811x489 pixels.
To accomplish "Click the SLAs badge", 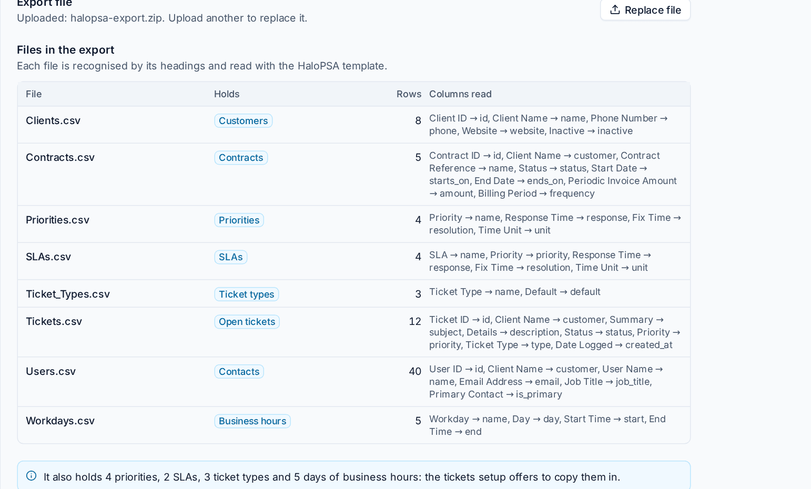I will tap(230, 257).
